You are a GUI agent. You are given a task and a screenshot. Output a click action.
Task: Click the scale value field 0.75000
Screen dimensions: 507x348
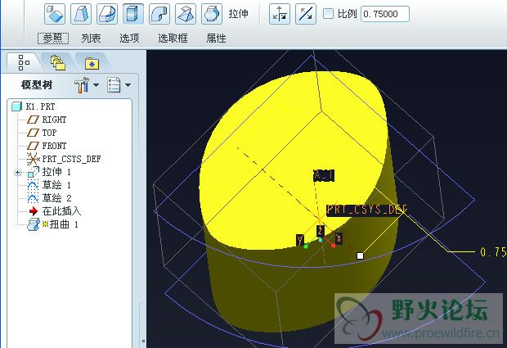coord(385,14)
